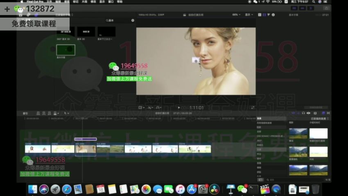Image resolution: width=348 pixels, height=196 pixels.
Task: Open the 文件 menu in menu bar
Action: point(49,2)
